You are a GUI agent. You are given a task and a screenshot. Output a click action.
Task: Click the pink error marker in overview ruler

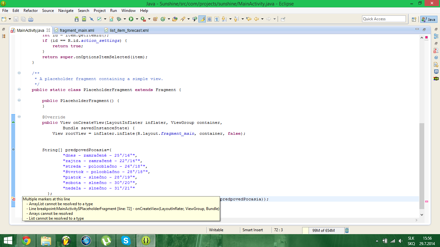point(426,201)
